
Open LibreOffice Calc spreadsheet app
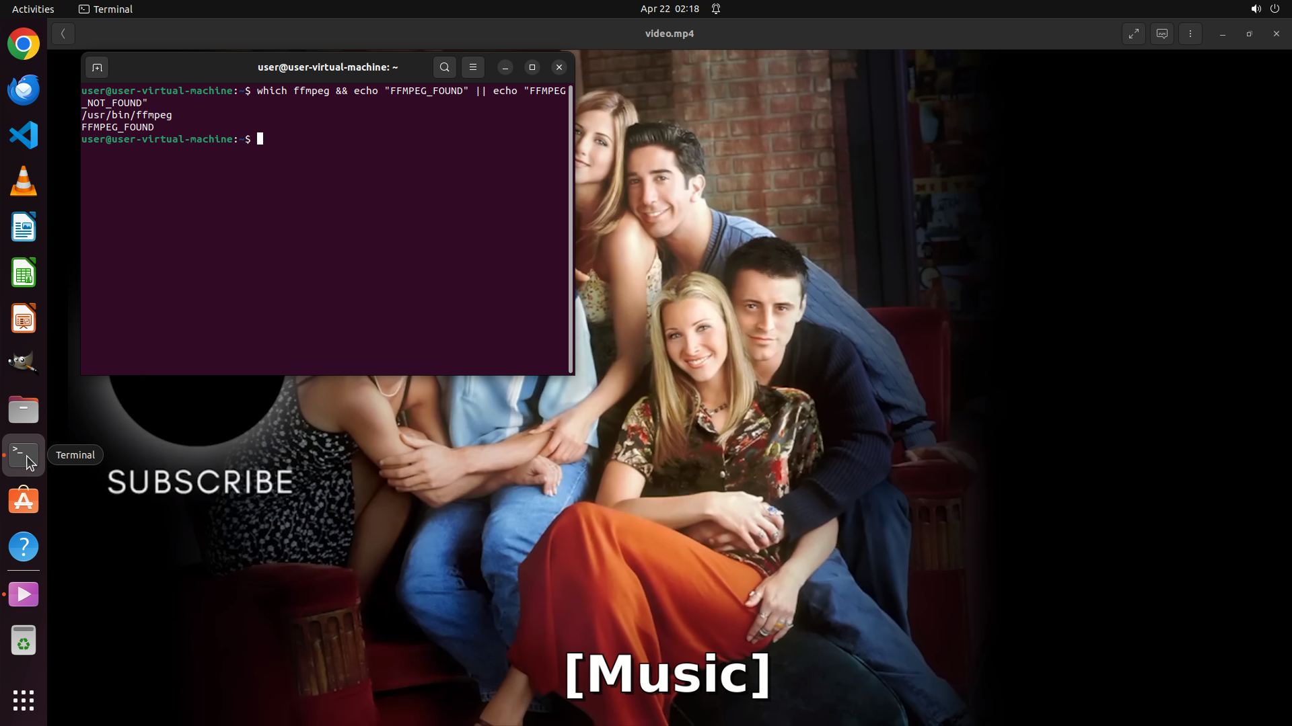24,273
